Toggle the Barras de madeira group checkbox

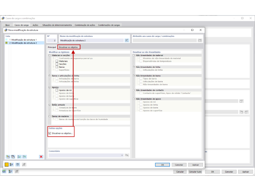pyautogui.click(x=50, y=116)
